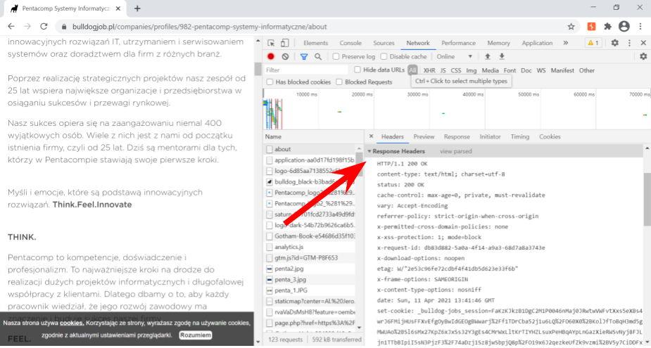This screenshot has height=348, width=651.
Task: Open the Chrome three-dot menu
Action: 640,27
